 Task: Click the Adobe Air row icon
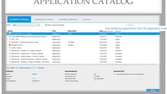click(10, 51)
